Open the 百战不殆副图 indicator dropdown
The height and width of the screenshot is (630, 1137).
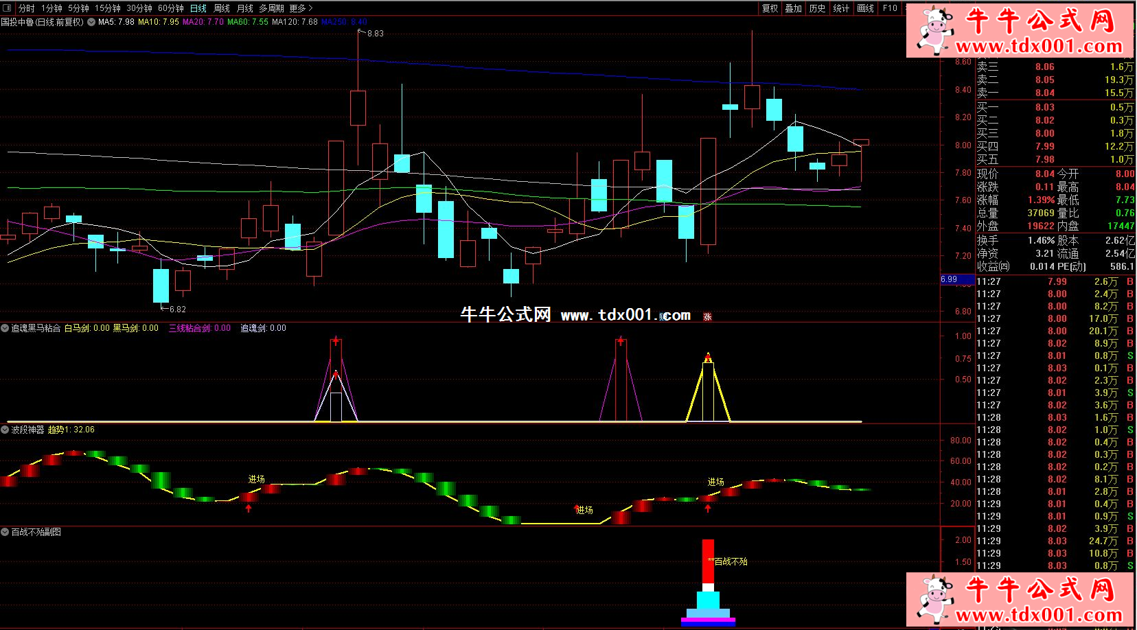(x=5, y=532)
